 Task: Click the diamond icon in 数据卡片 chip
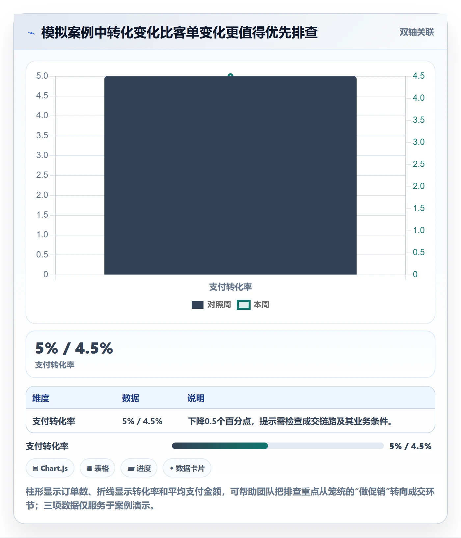172,468
